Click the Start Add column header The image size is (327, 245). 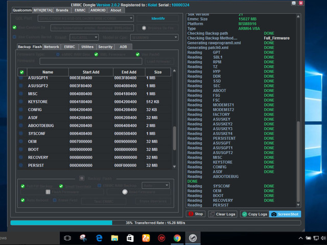pos(91,72)
